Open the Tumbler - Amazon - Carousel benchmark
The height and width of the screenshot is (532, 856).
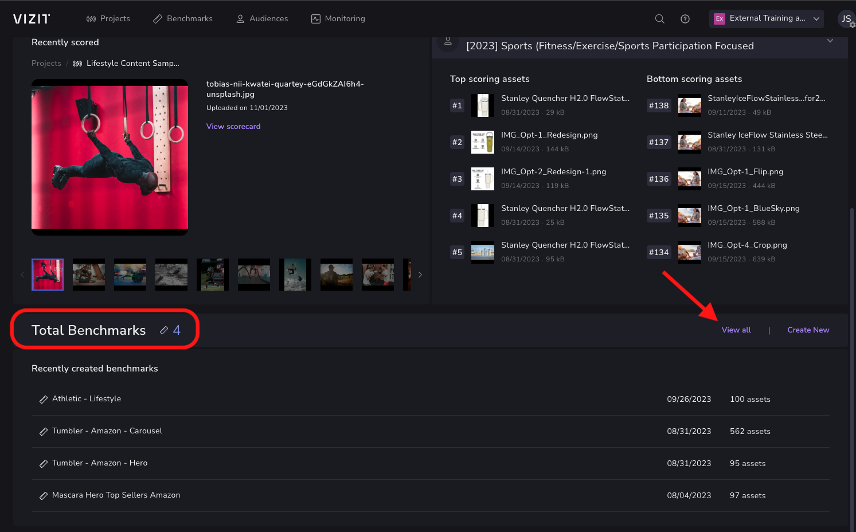click(107, 431)
